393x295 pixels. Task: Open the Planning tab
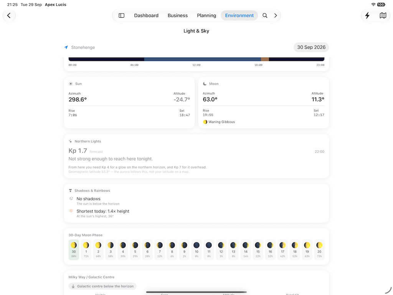(x=206, y=15)
